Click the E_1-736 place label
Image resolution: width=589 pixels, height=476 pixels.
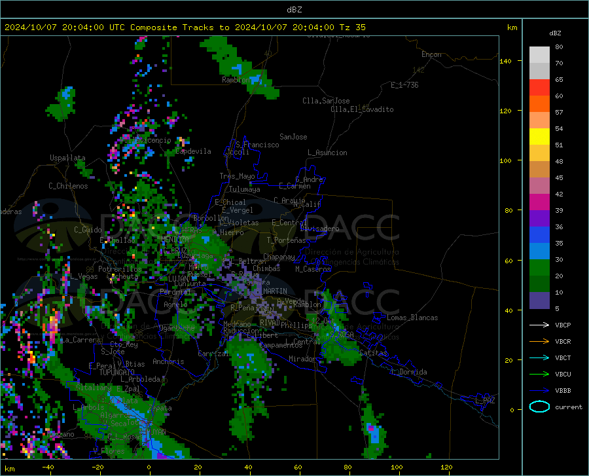pos(404,85)
